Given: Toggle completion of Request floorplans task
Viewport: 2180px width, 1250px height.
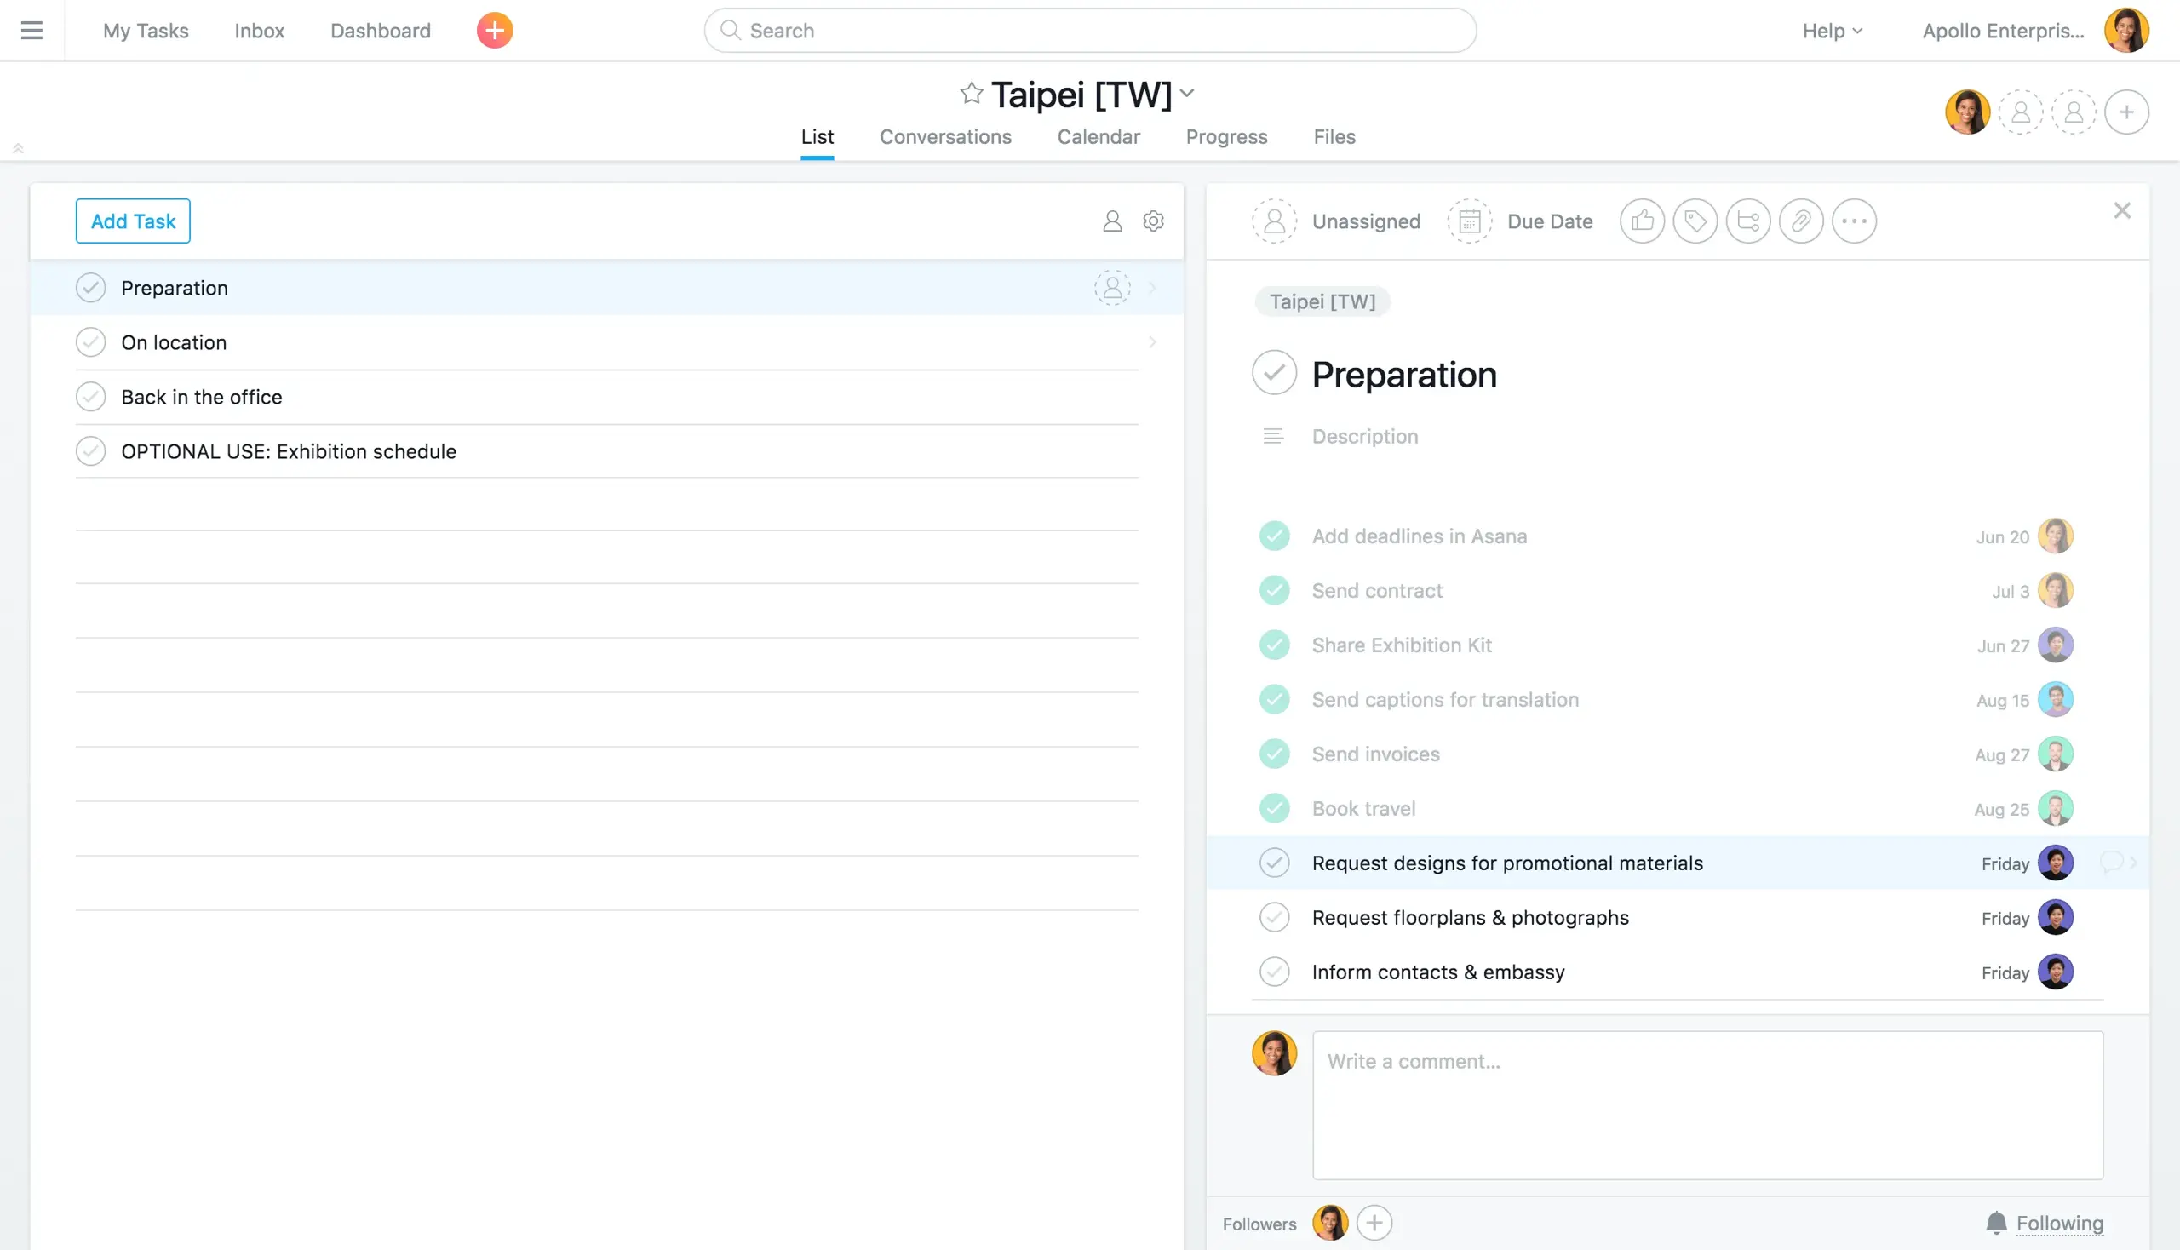Looking at the screenshot, I should 1274,916.
